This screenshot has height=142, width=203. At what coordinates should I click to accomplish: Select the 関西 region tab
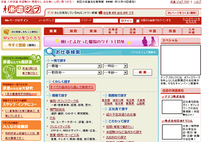[73, 31]
